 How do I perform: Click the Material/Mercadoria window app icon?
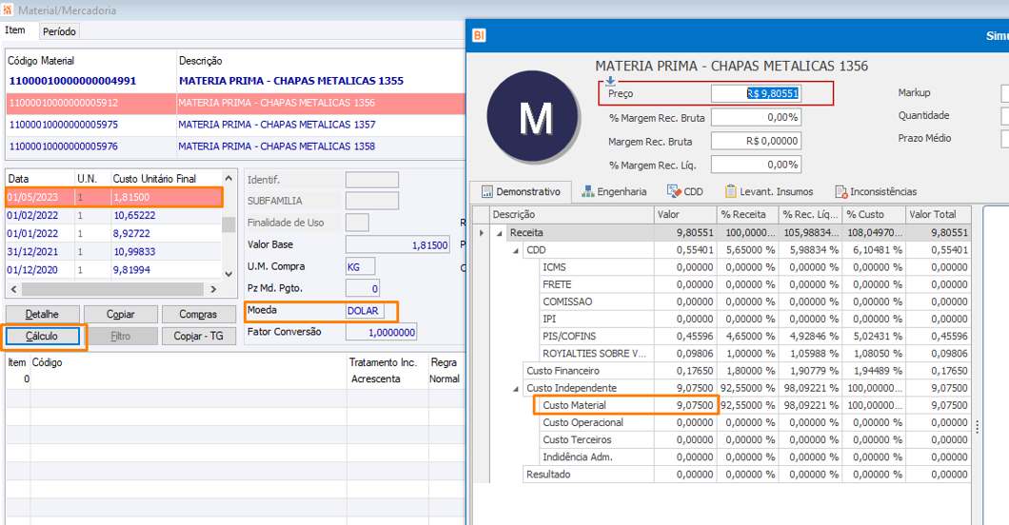pos(7,10)
